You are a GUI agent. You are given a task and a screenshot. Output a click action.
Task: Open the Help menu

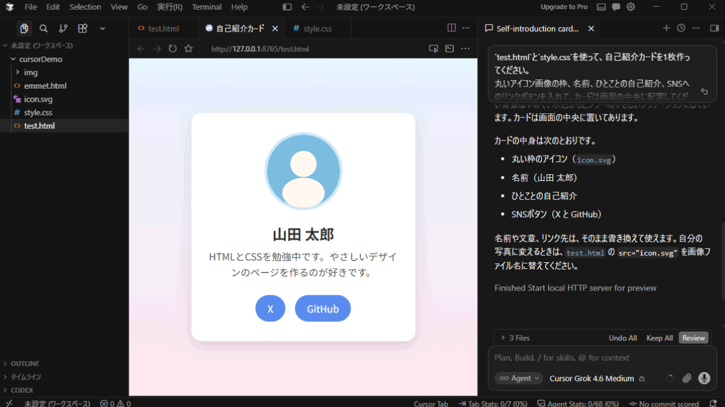[239, 7]
